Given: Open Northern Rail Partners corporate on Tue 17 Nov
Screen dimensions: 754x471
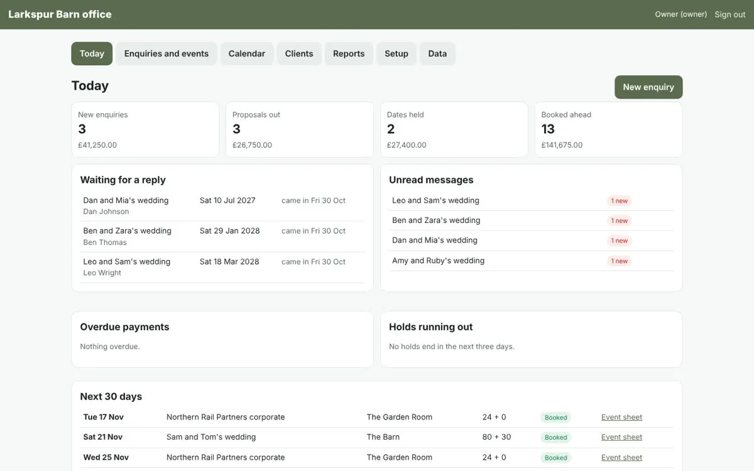Looking at the screenshot, I should [226, 417].
